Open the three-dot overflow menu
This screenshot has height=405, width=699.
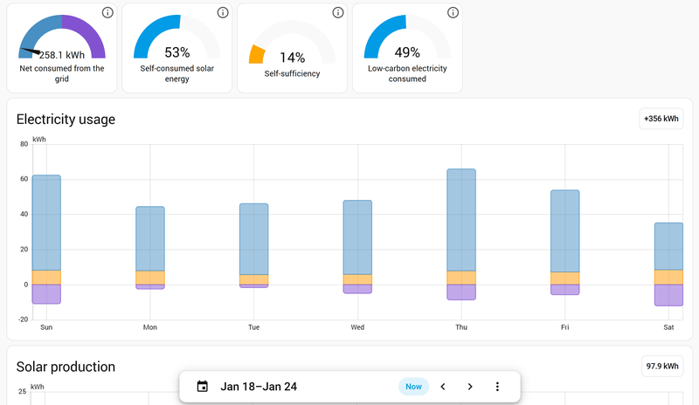tap(497, 387)
